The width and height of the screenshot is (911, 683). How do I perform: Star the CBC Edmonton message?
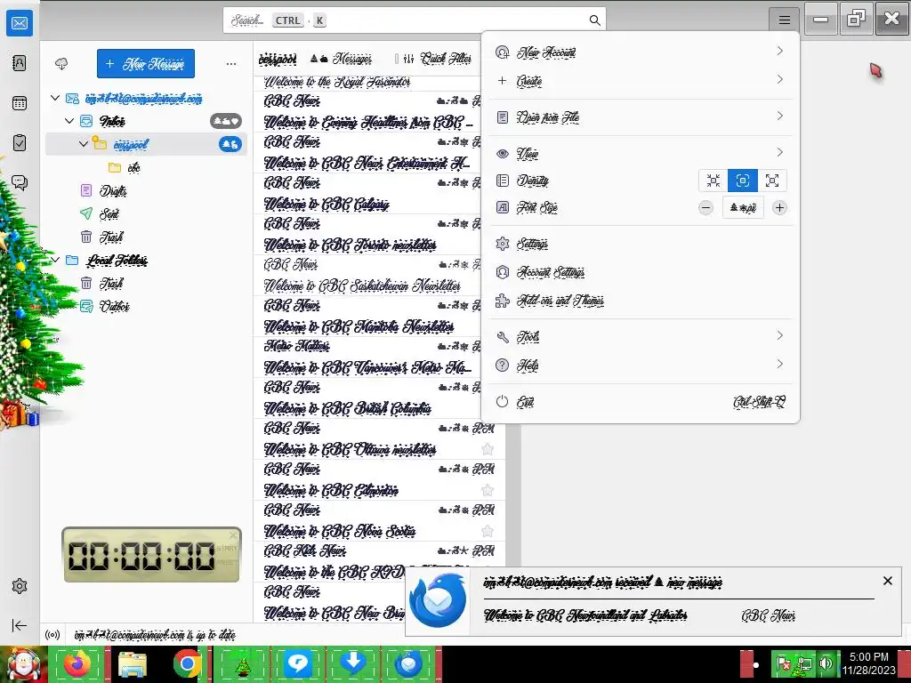pyautogui.click(x=488, y=490)
